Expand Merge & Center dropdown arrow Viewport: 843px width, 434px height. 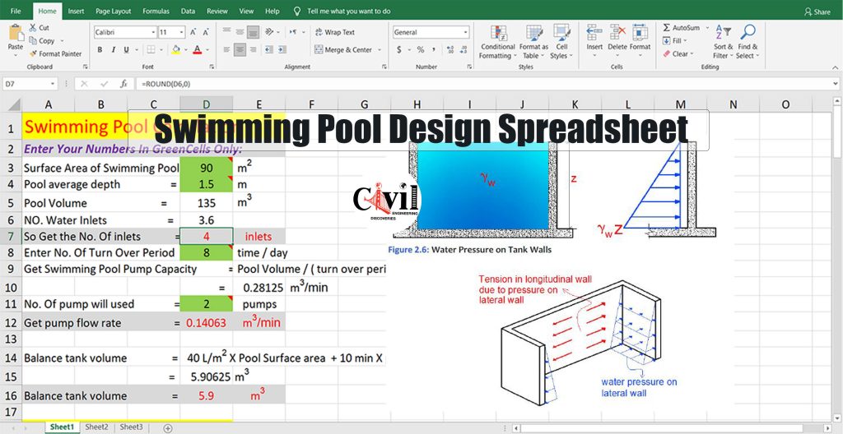[379, 50]
